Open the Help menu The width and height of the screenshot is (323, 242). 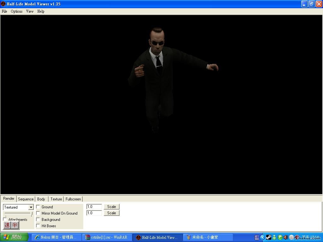(41, 11)
